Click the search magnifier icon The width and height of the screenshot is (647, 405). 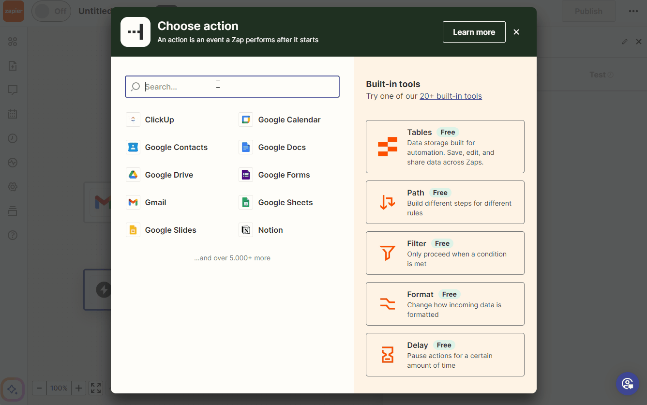point(135,87)
